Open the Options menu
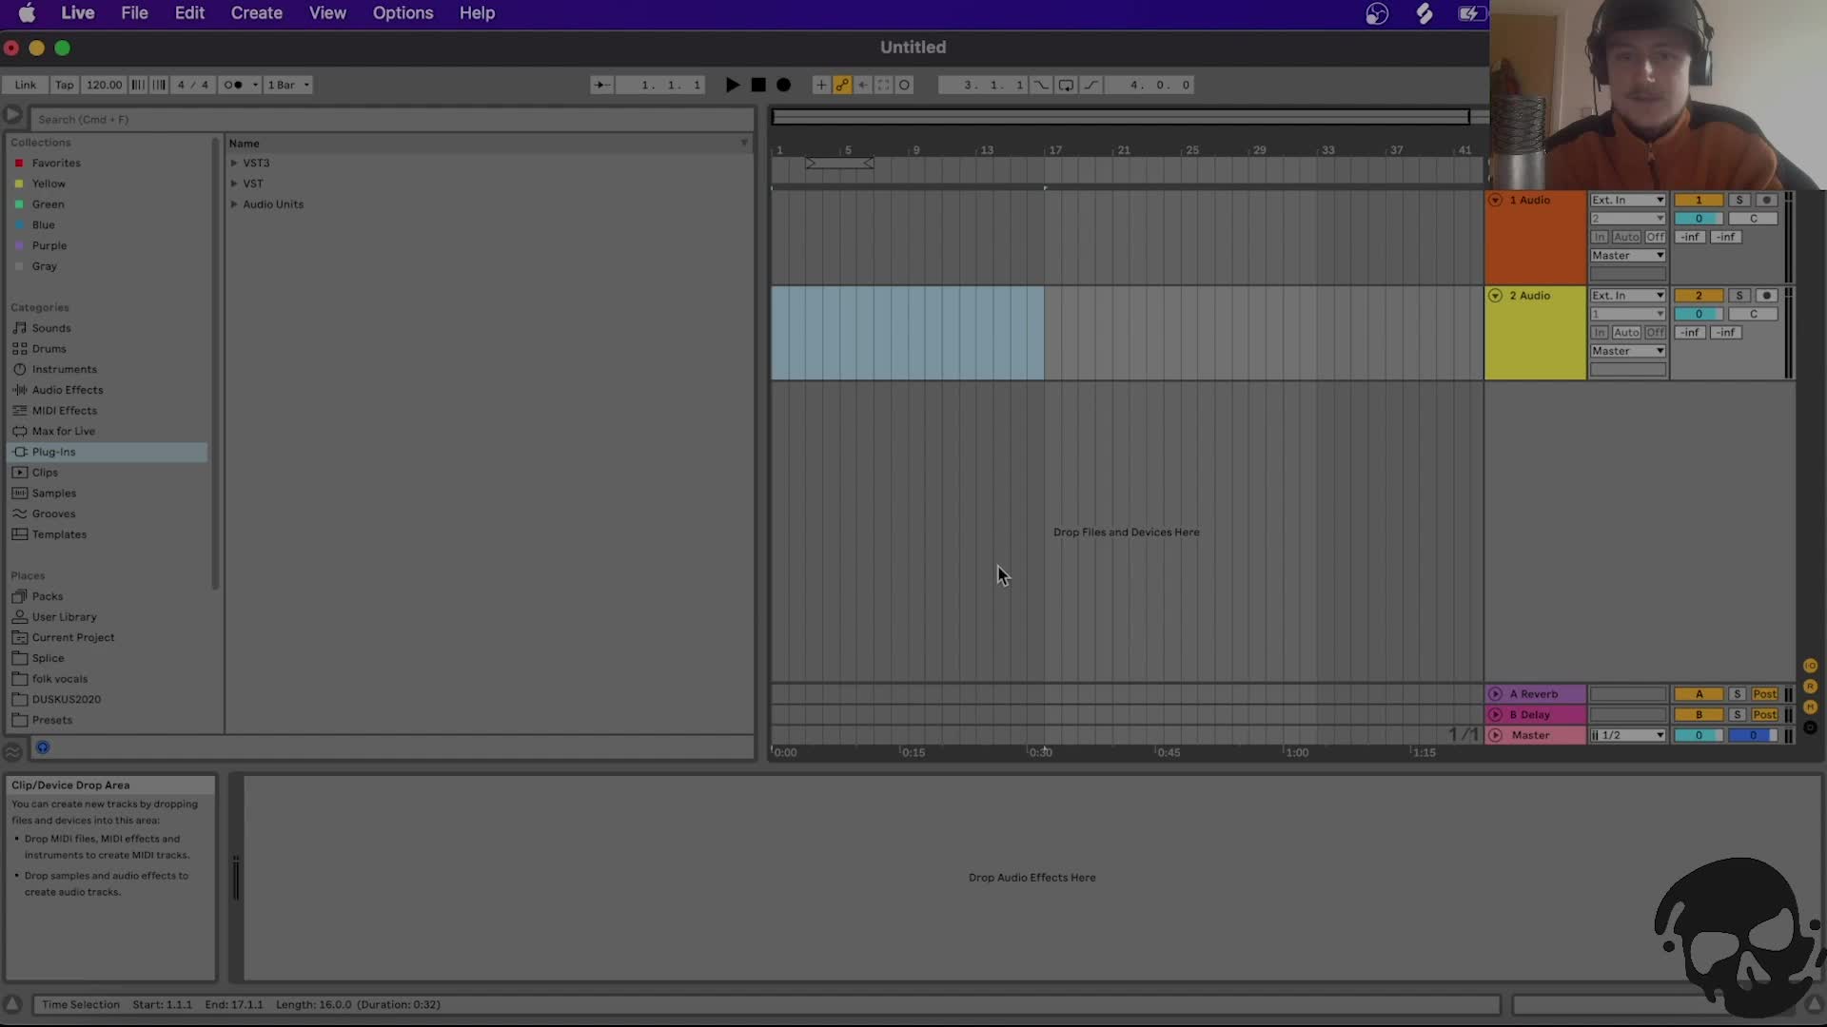Viewport: 1827px width, 1027px height. pyautogui.click(x=403, y=13)
